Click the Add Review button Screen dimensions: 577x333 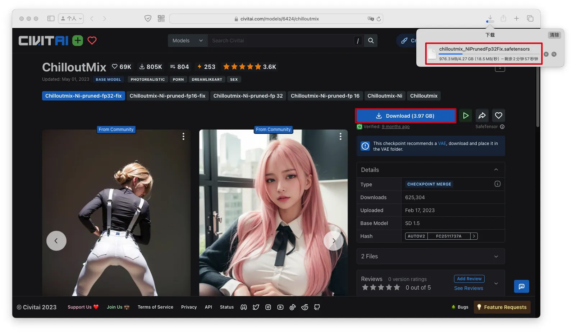[x=469, y=279]
